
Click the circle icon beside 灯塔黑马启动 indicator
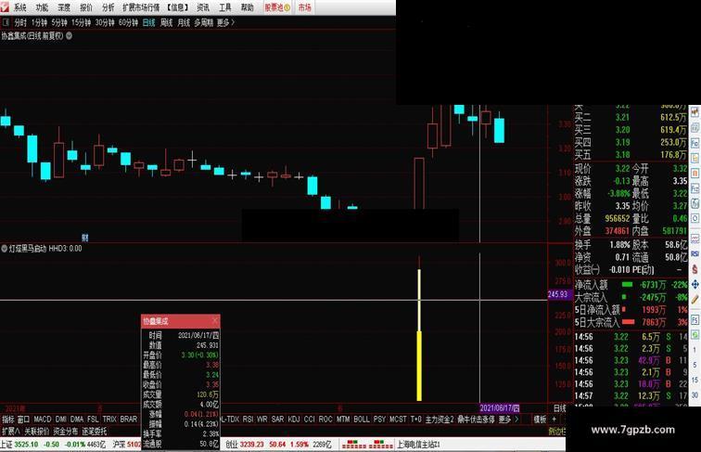click(x=5, y=249)
